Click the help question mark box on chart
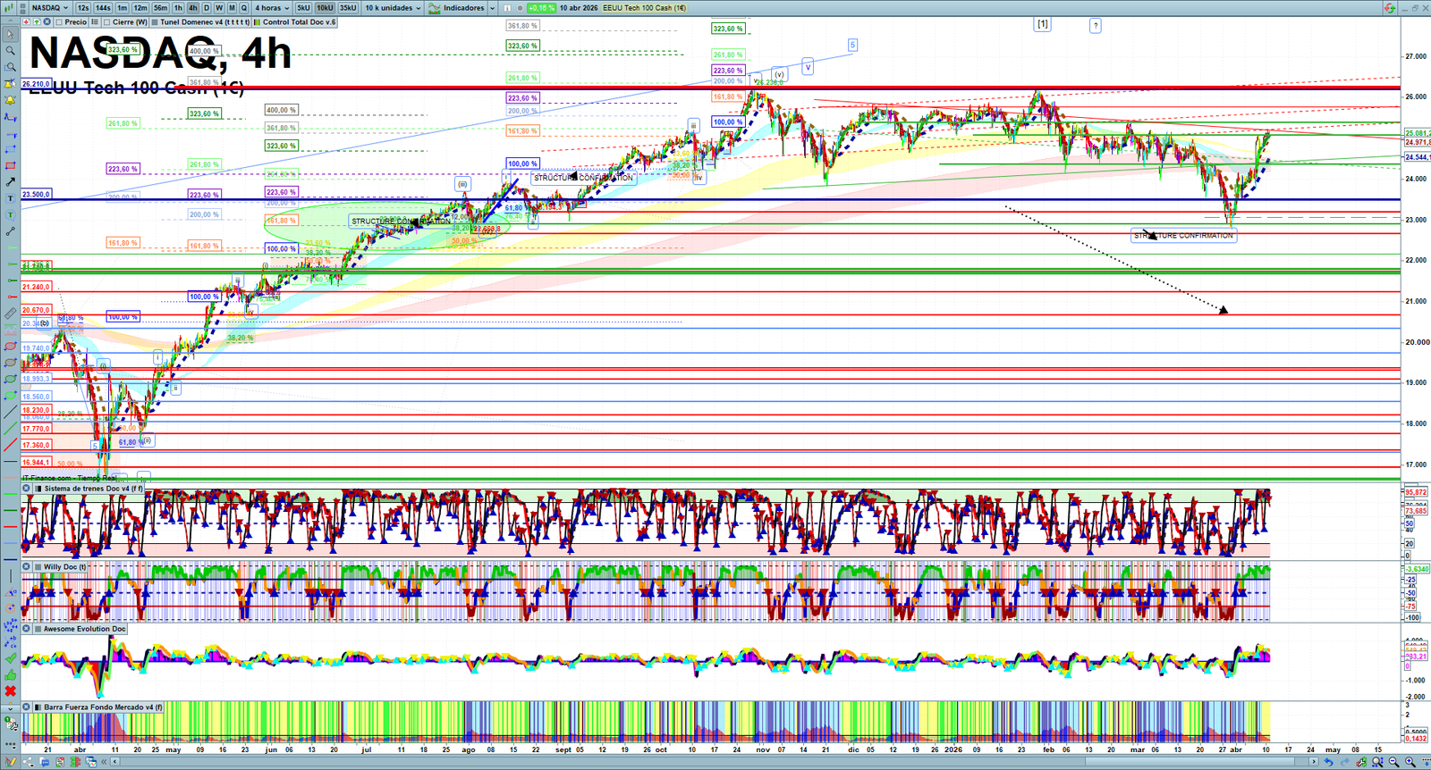The height and width of the screenshot is (770, 1431). tap(1096, 26)
